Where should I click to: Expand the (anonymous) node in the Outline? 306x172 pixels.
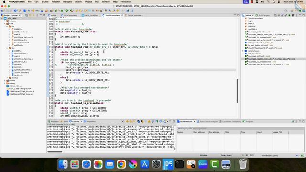coord(243,51)
